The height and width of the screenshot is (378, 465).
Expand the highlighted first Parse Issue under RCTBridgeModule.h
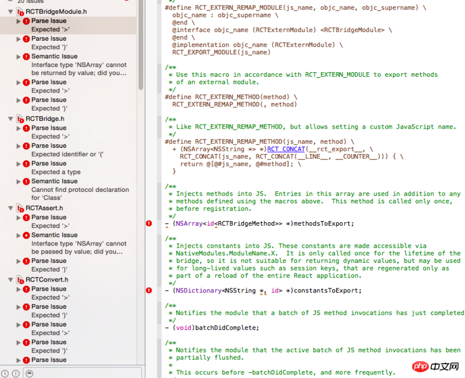(x=19, y=21)
